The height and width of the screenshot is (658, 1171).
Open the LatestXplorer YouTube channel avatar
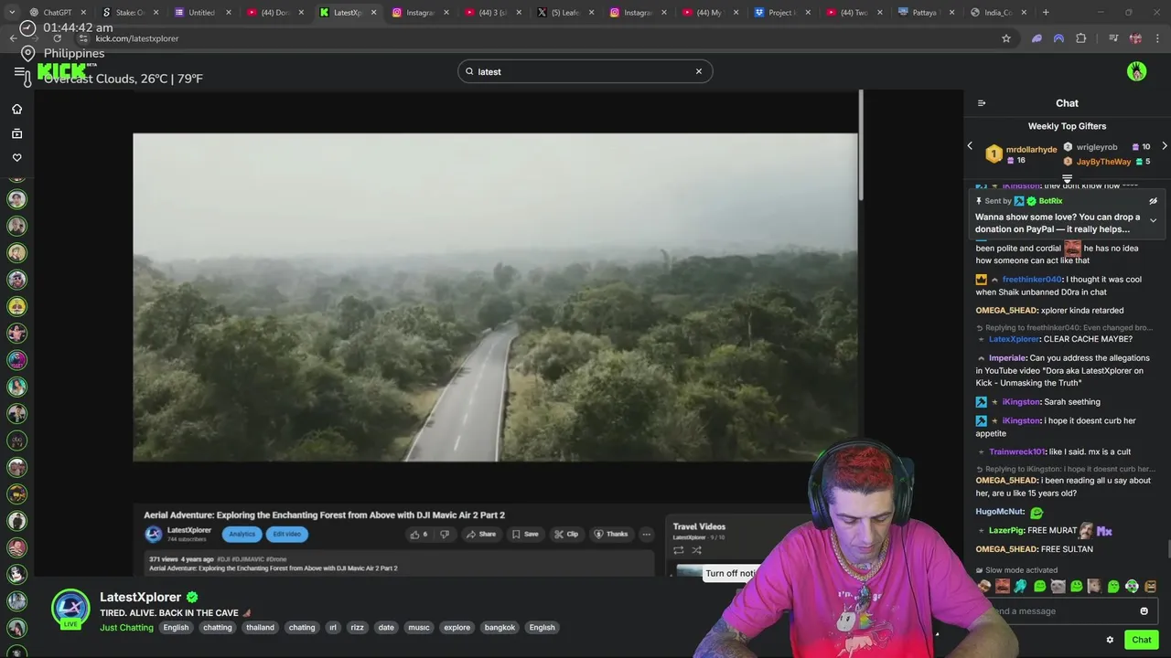point(153,535)
